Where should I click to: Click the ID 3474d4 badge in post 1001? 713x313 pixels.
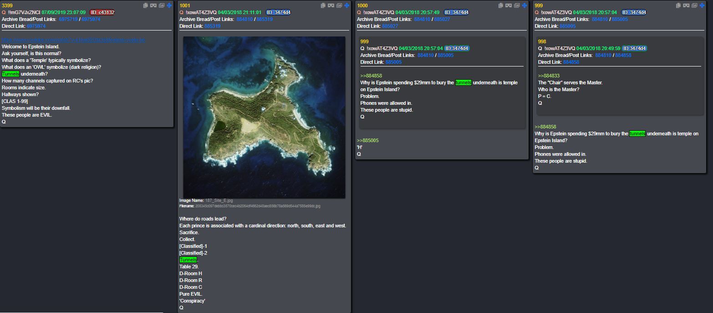(279, 12)
